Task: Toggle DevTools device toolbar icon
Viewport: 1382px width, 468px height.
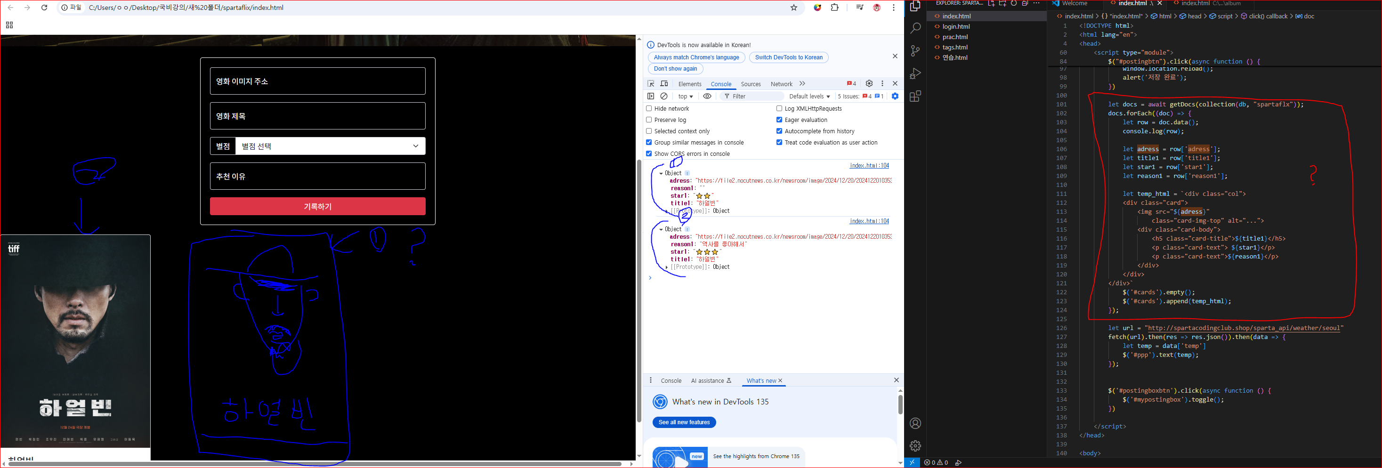Action: 664,84
